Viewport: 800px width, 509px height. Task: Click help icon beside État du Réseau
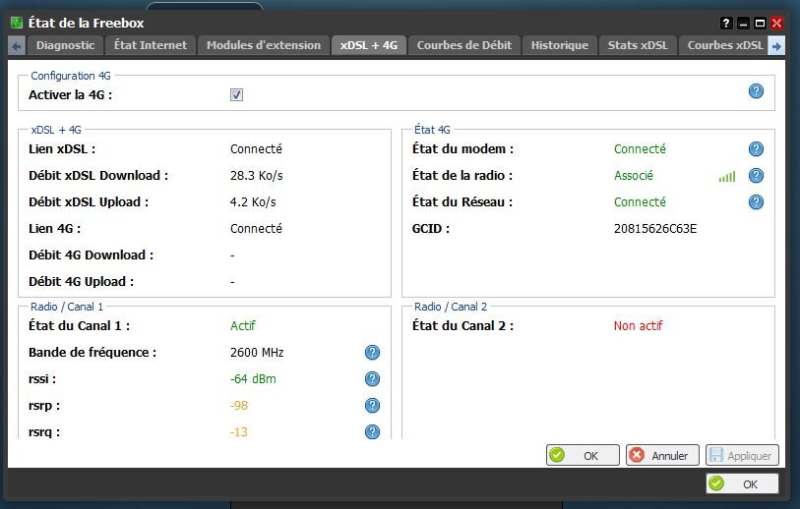click(756, 202)
